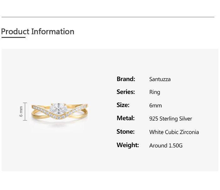Click the vertical dimension bracket marker

pyautogui.click(x=25, y=111)
